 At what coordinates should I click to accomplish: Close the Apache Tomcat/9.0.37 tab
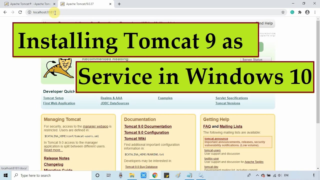click(110, 4)
